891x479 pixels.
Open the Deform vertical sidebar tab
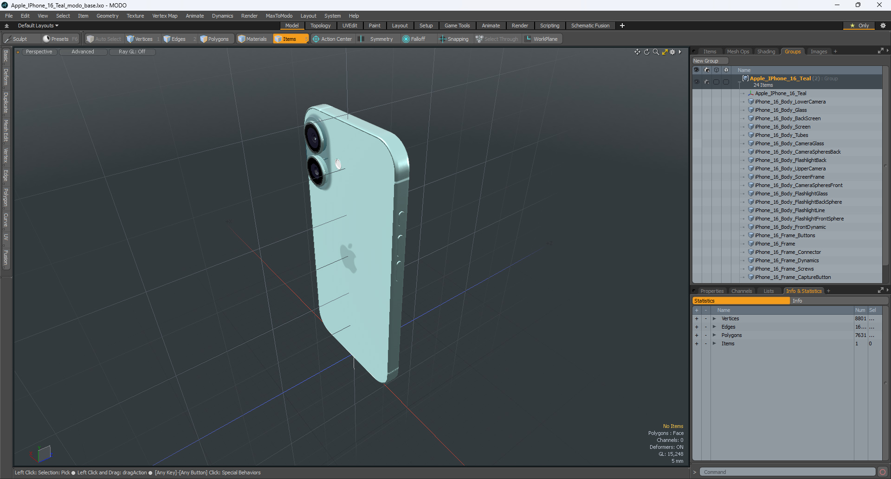pyautogui.click(x=6, y=77)
